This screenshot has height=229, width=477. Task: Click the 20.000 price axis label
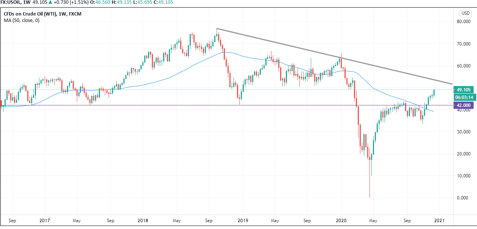463,154
